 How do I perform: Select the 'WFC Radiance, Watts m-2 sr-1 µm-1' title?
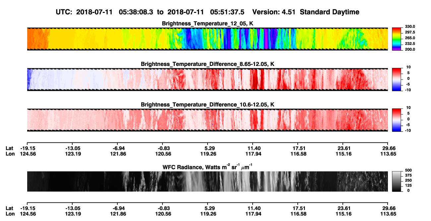[208, 166]
